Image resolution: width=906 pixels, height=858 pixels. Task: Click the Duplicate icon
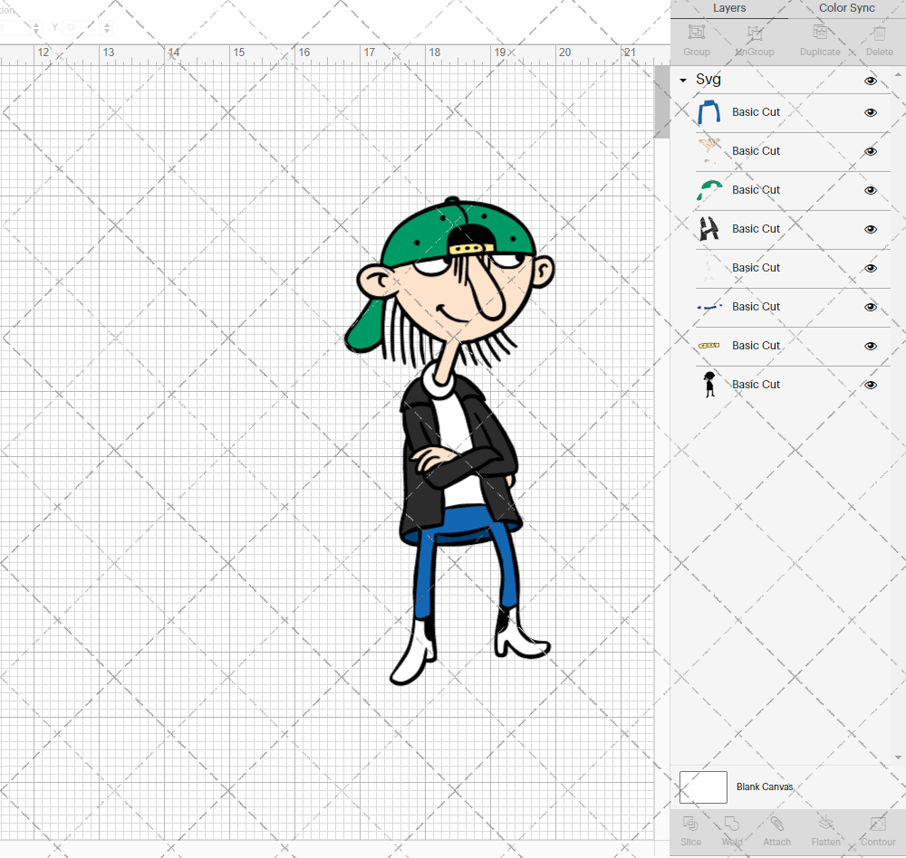tap(820, 32)
